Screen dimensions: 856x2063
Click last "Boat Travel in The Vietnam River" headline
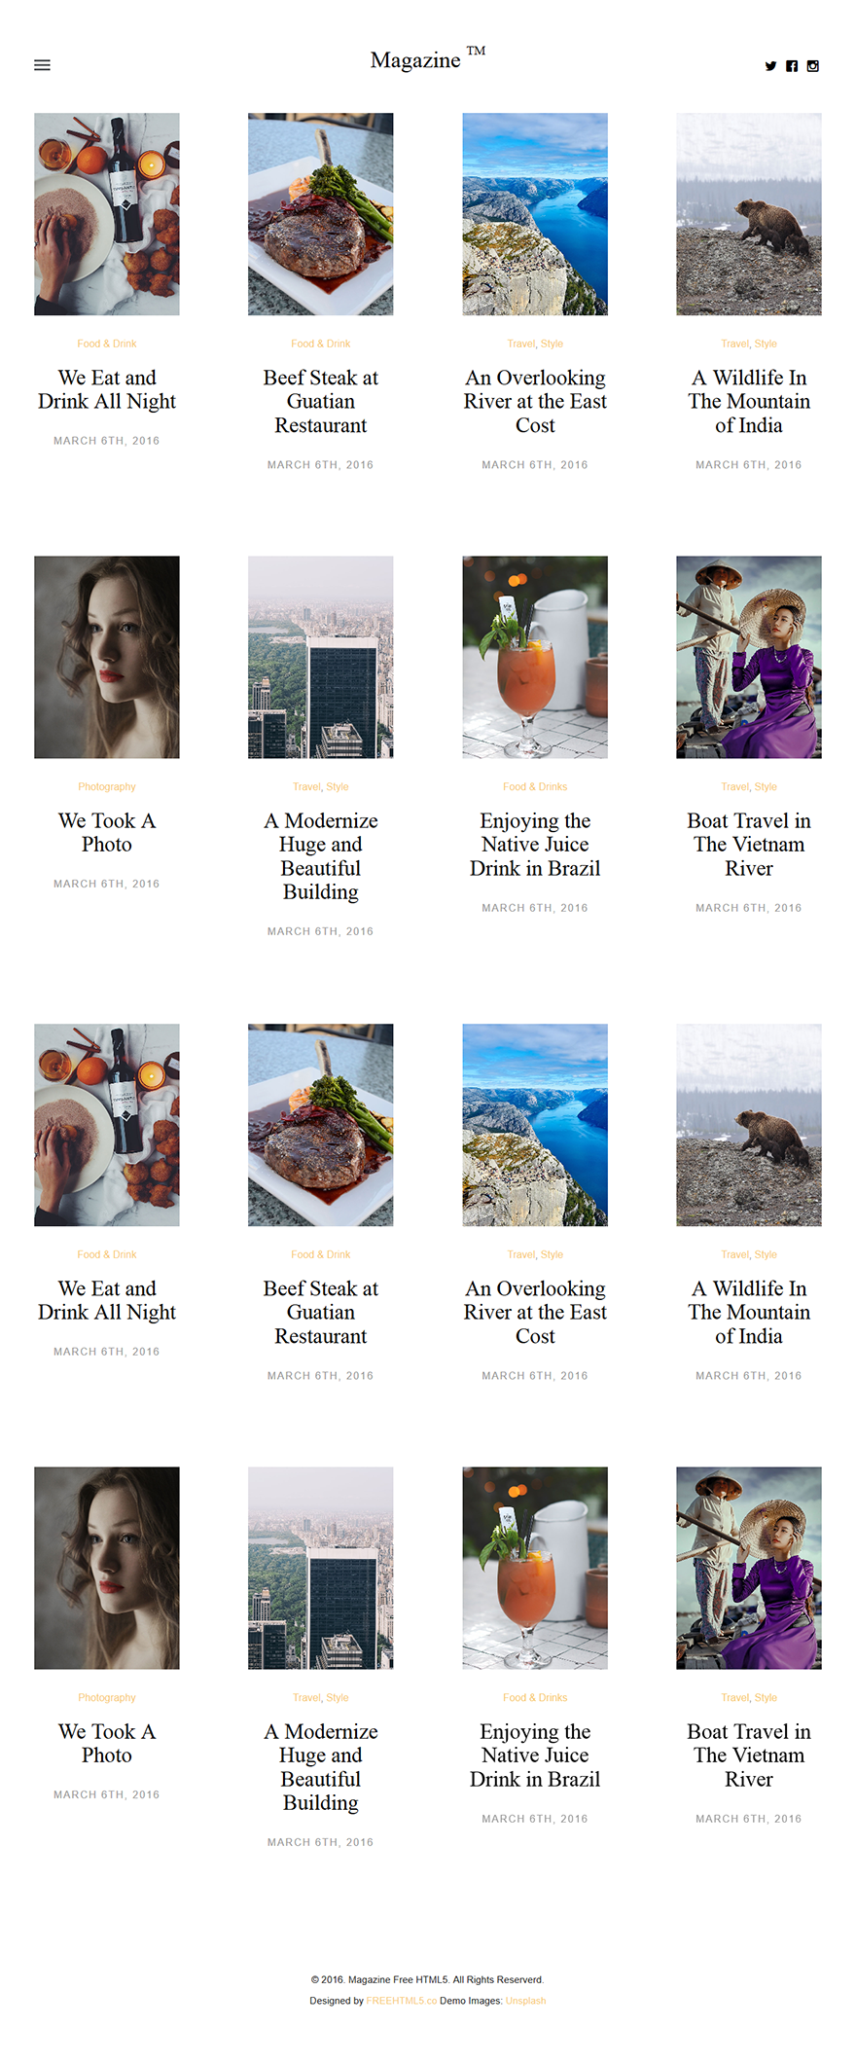(749, 1755)
